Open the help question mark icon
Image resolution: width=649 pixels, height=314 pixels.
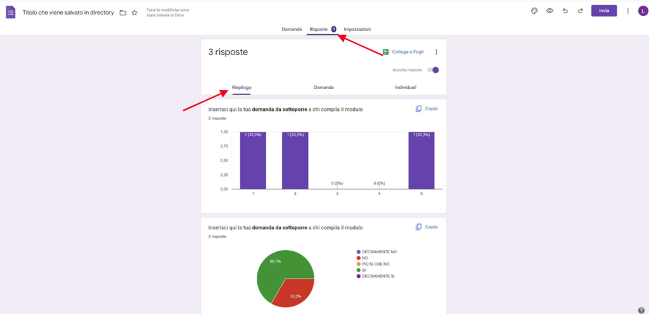click(x=641, y=310)
